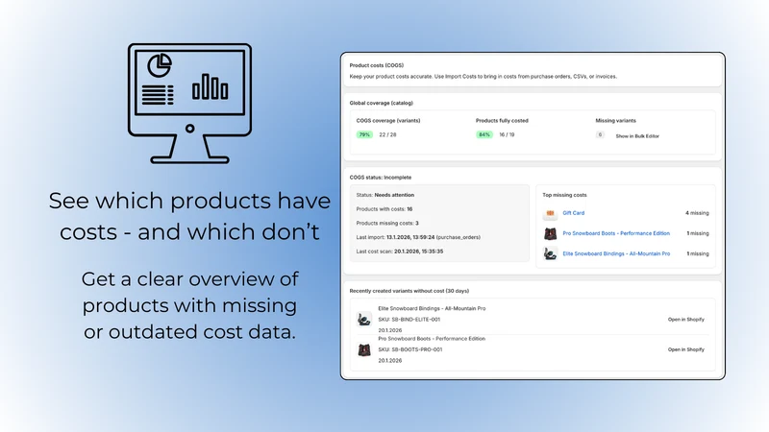Click 'Elite Snowboard Bindings - All-Mountain Pro' title in recent variants
Viewport: 769px width, 432px height.
(432, 308)
